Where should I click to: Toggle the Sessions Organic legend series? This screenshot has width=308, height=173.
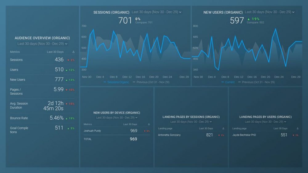click(x=116, y=82)
